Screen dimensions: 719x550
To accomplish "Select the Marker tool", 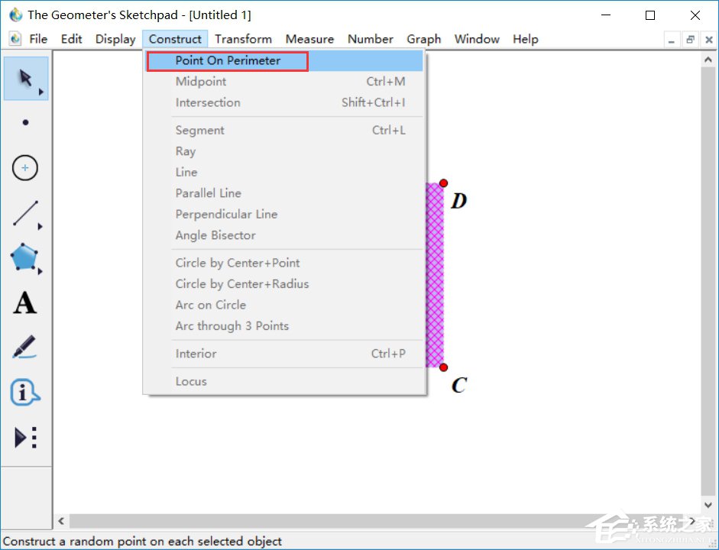I will pyautogui.click(x=24, y=347).
